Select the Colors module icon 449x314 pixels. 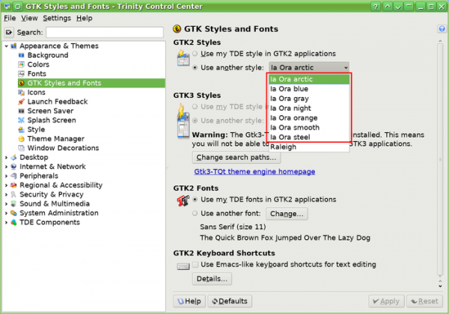[21, 65]
